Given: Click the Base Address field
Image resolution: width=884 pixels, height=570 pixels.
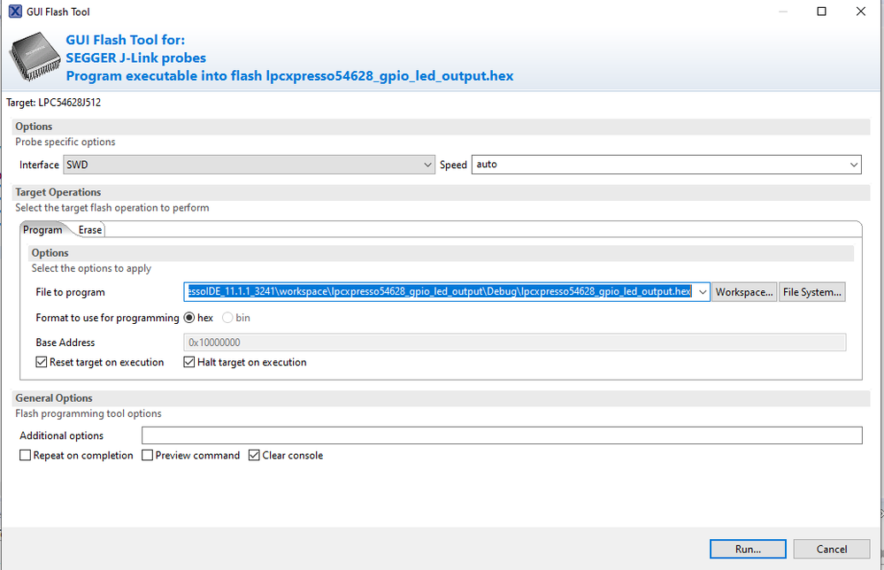Looking at the screenshot, I should pos(515,343).
